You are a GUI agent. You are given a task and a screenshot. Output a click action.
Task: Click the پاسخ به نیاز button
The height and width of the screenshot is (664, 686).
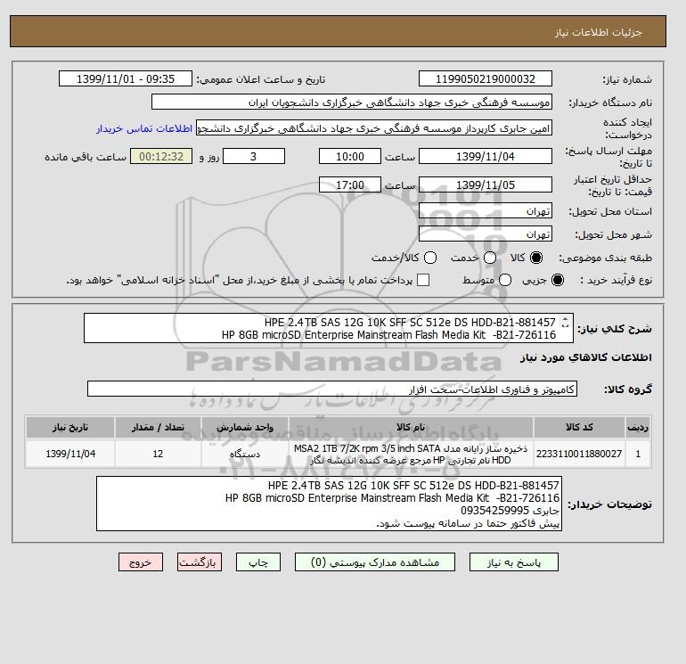(514, 562)
